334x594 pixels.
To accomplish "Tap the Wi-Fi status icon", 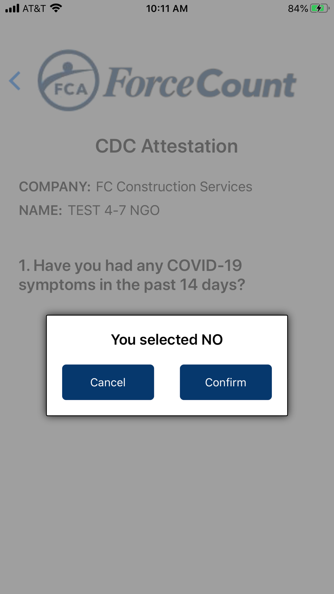I will (56, 8).
